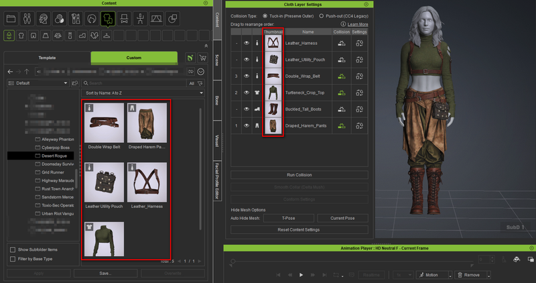Toggle visibility eye for Leather_Utility_Pouch
This screenshot has width=536, height=283.
(x=247, y=60)
